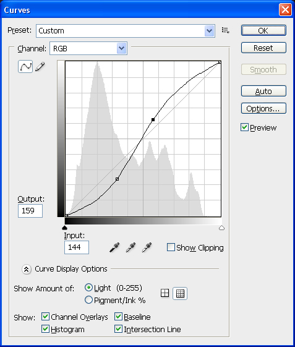This screenshot has height=347, width=295.
Task: Pick the gray point eyedropper
Action: [x=130, y=247]
